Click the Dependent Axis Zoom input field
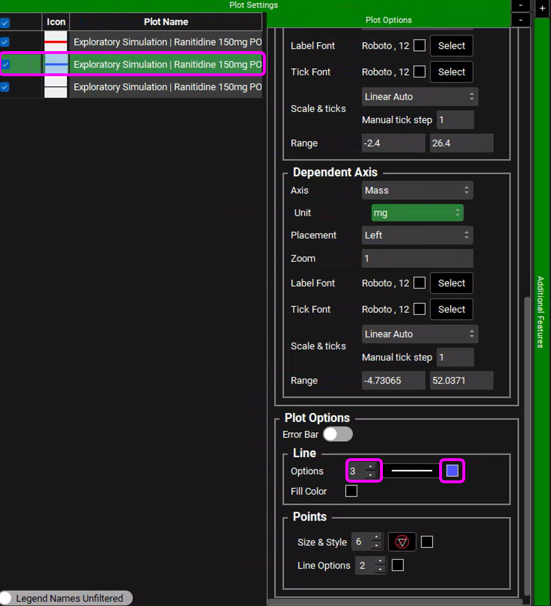Screen dimensions: 551x606 [417, 259]
